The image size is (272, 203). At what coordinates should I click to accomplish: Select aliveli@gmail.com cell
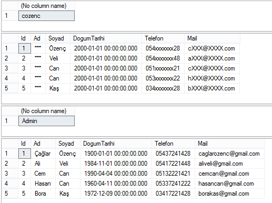230,164
